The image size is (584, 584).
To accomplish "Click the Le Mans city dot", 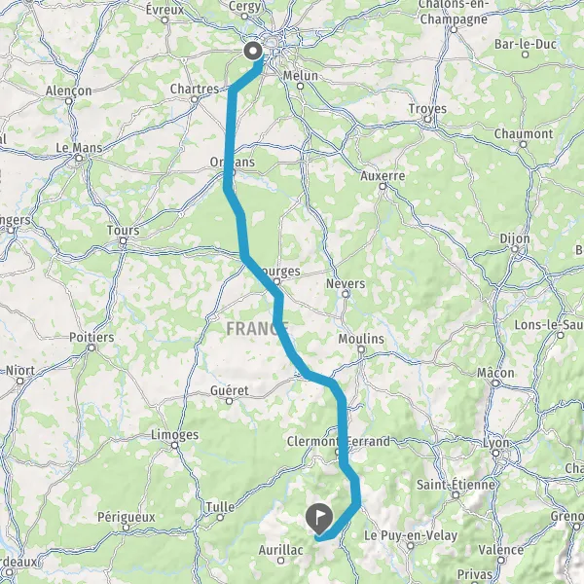I will point(79,159).
